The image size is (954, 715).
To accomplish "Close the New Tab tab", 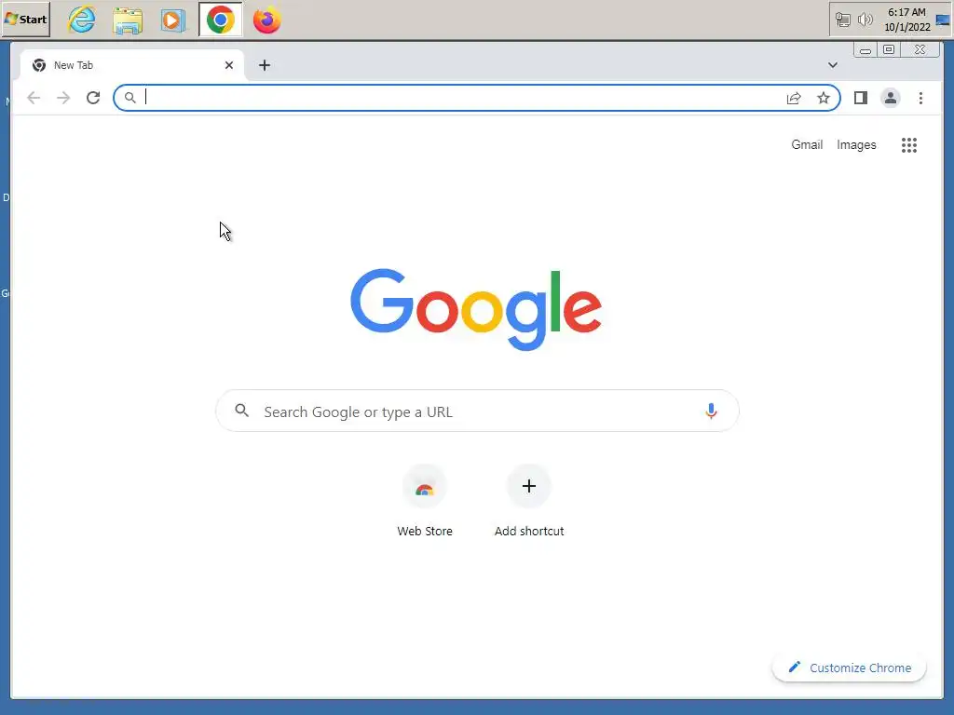I will (x=229, y=65).
